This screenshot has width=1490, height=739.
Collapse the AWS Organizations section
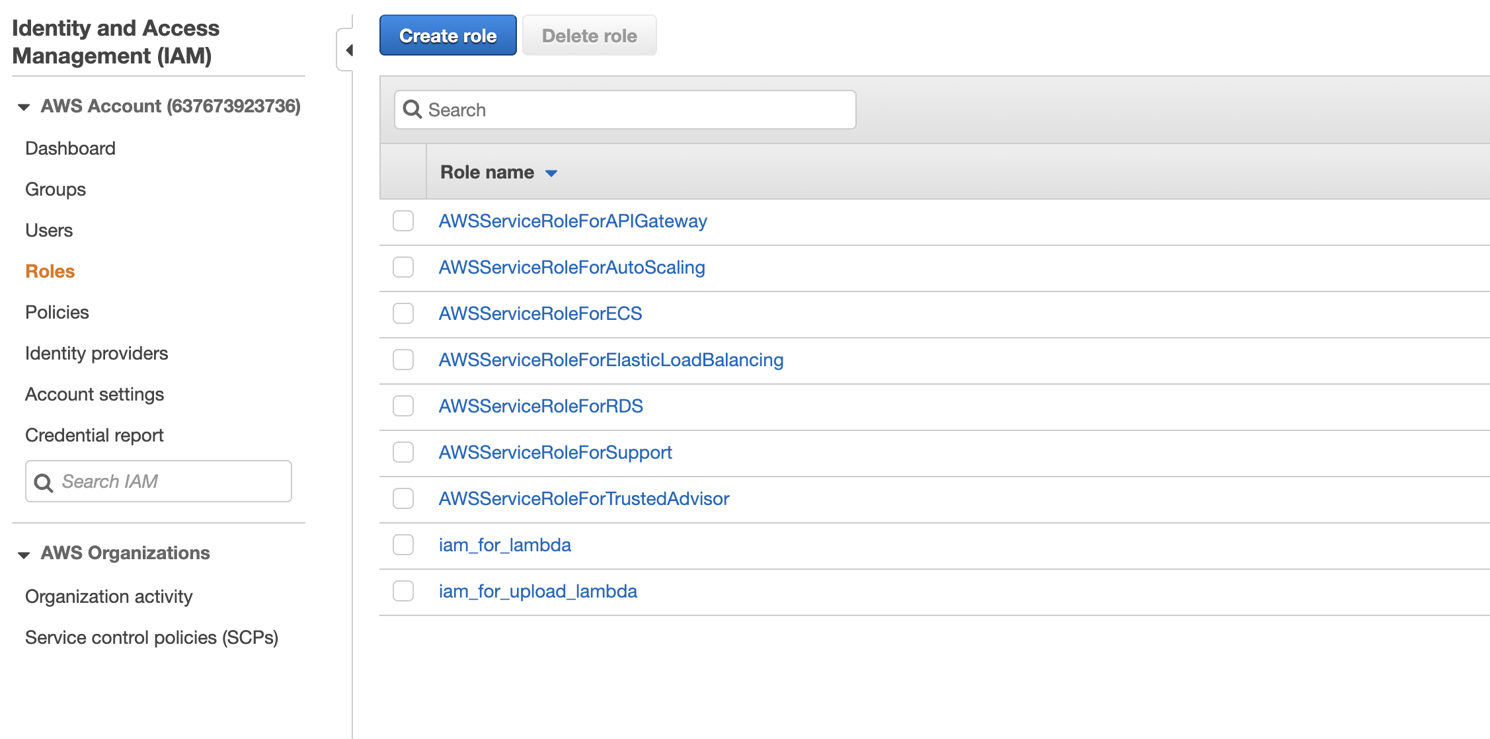coord(24,554)
